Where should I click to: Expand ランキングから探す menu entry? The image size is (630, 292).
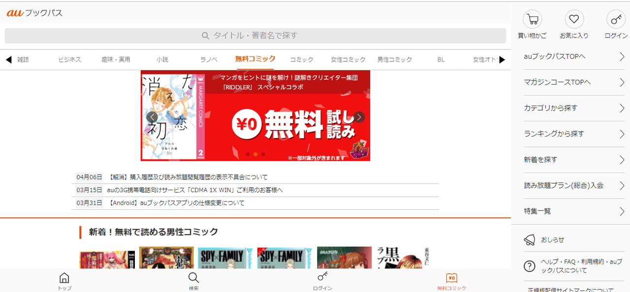pos(574,134)
